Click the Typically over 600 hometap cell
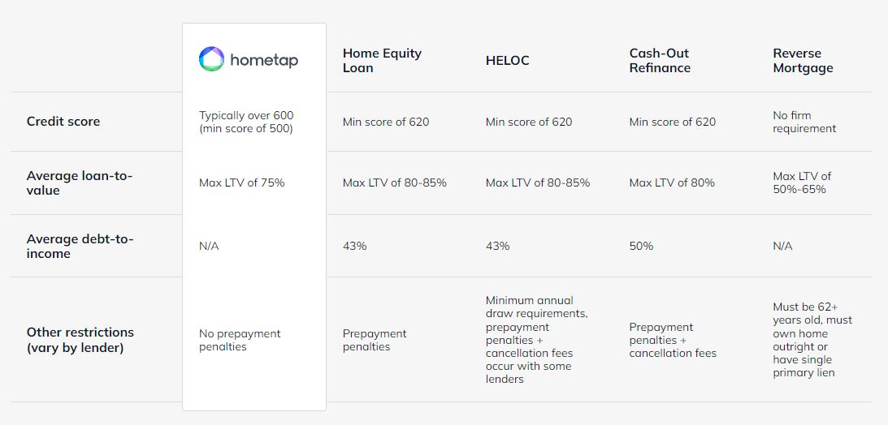888x425 pixels. (246, 122)
